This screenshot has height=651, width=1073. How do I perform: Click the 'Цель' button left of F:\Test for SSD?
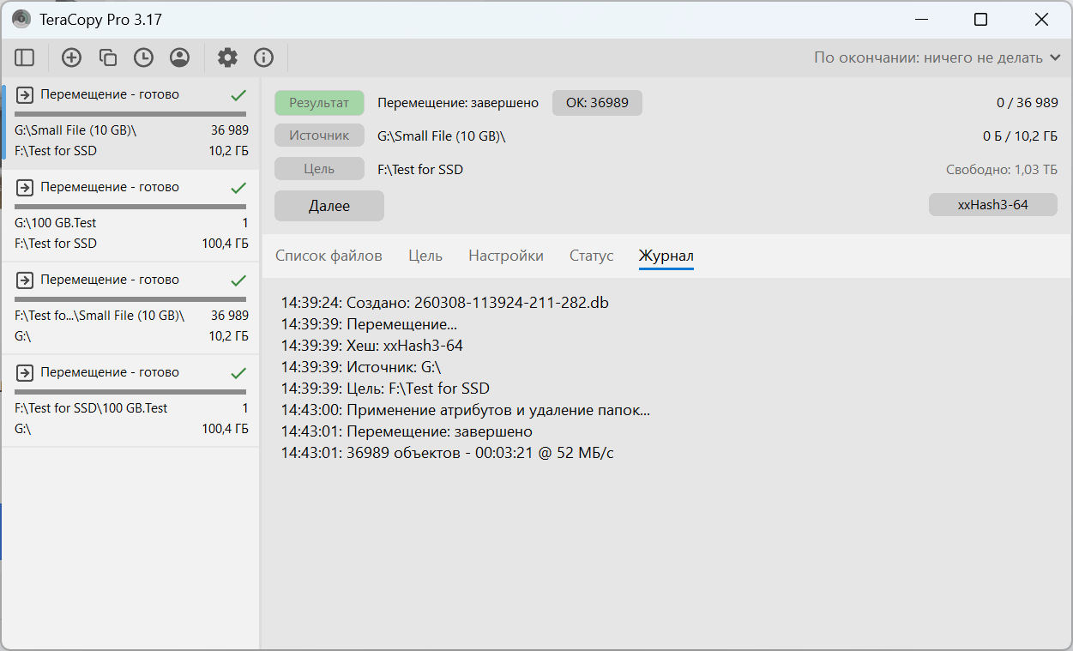click(x=319, y=169)
